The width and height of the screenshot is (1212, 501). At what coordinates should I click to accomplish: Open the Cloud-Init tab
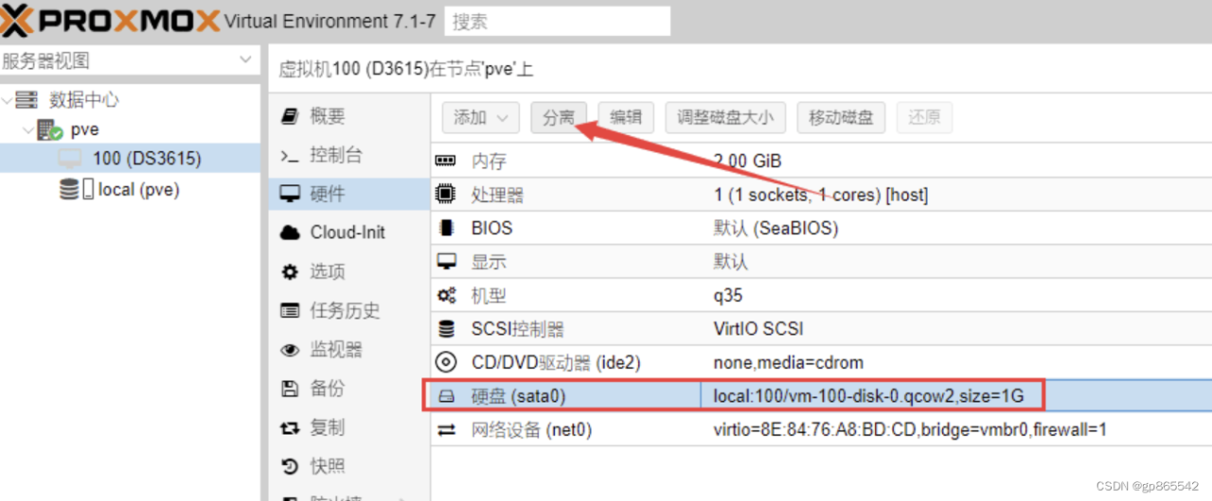pos(349,233)
